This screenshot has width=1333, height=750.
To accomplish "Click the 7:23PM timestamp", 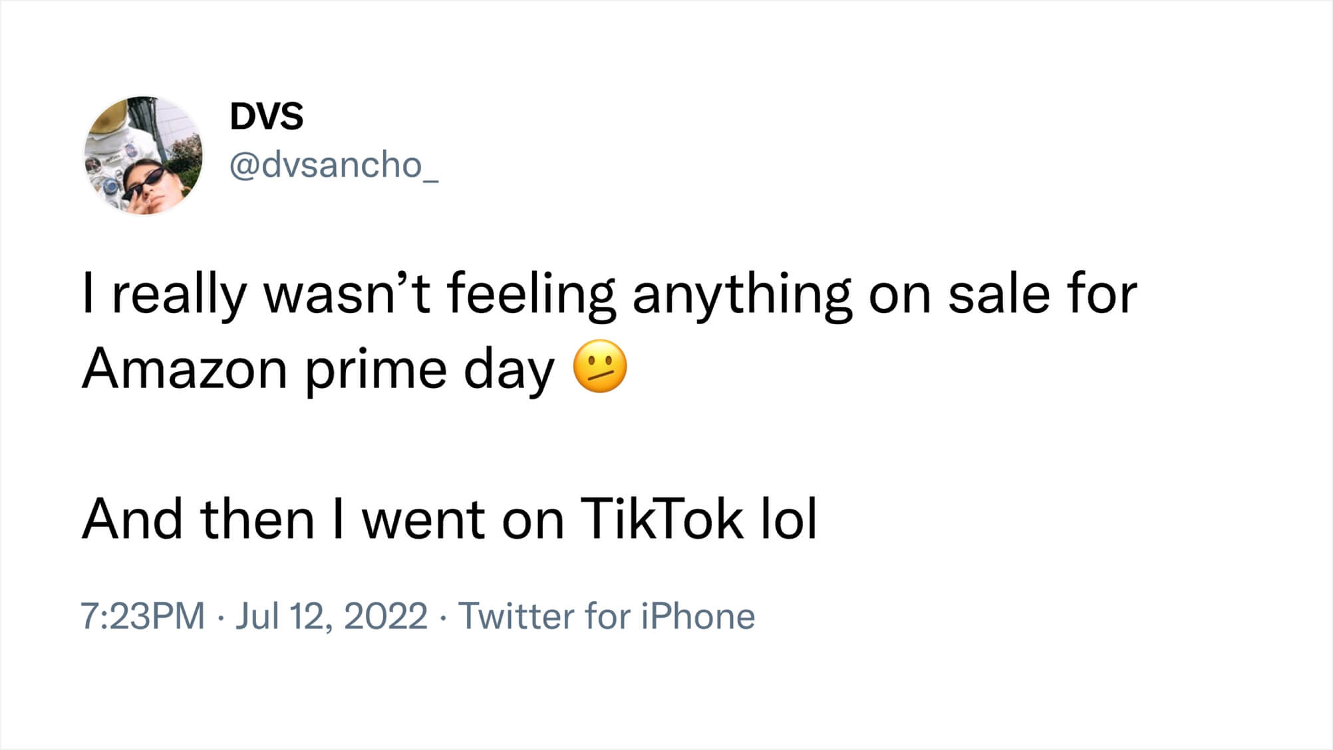I will click(143, 616).
